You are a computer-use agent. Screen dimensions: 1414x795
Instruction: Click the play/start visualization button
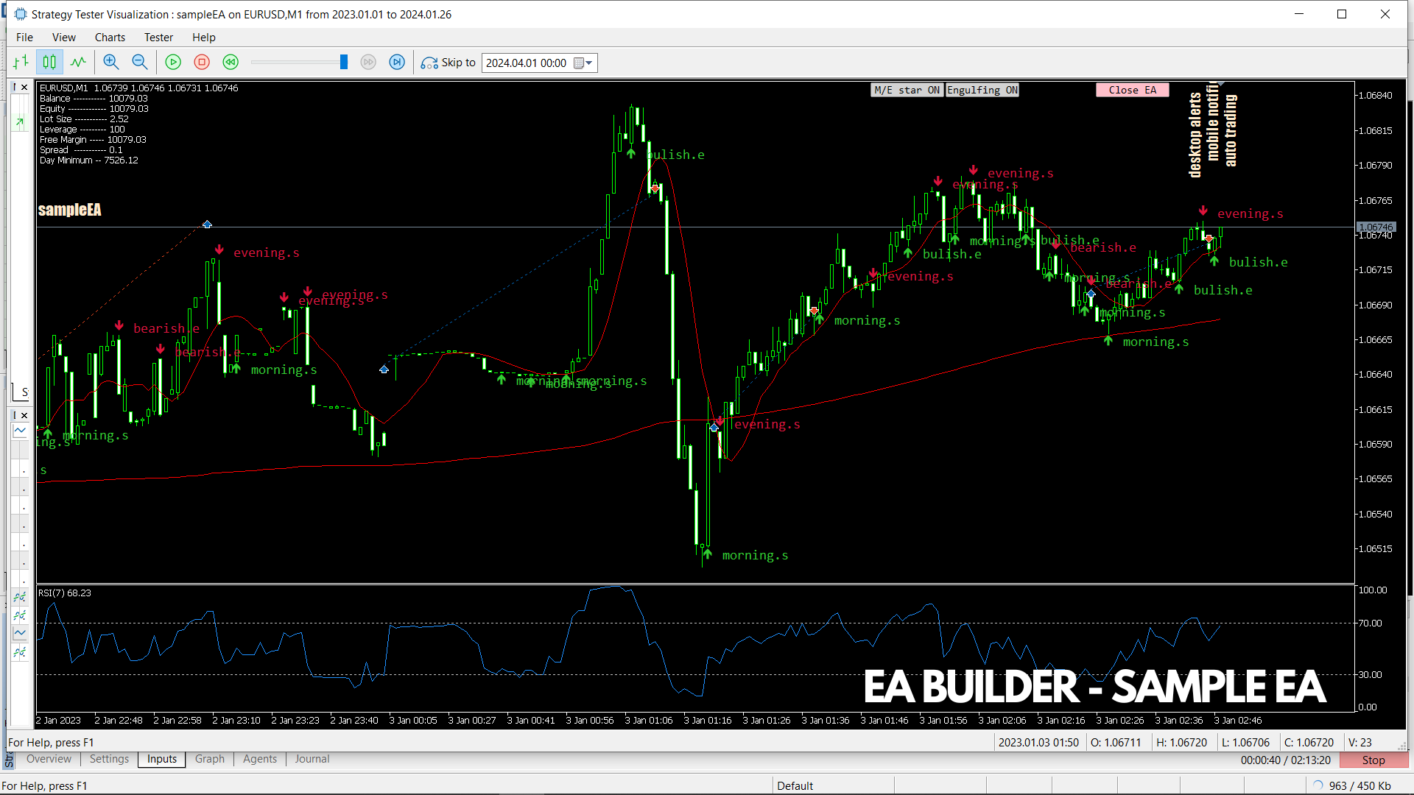(x=172, y=62)
